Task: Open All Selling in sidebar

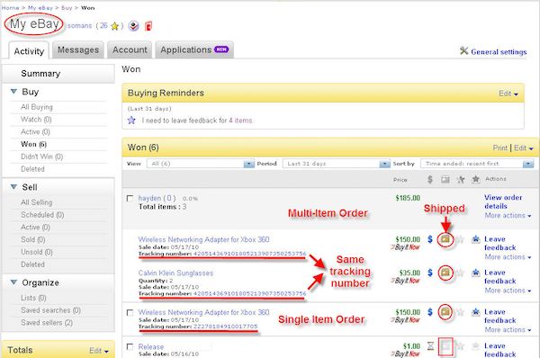Action: (37, 202)
